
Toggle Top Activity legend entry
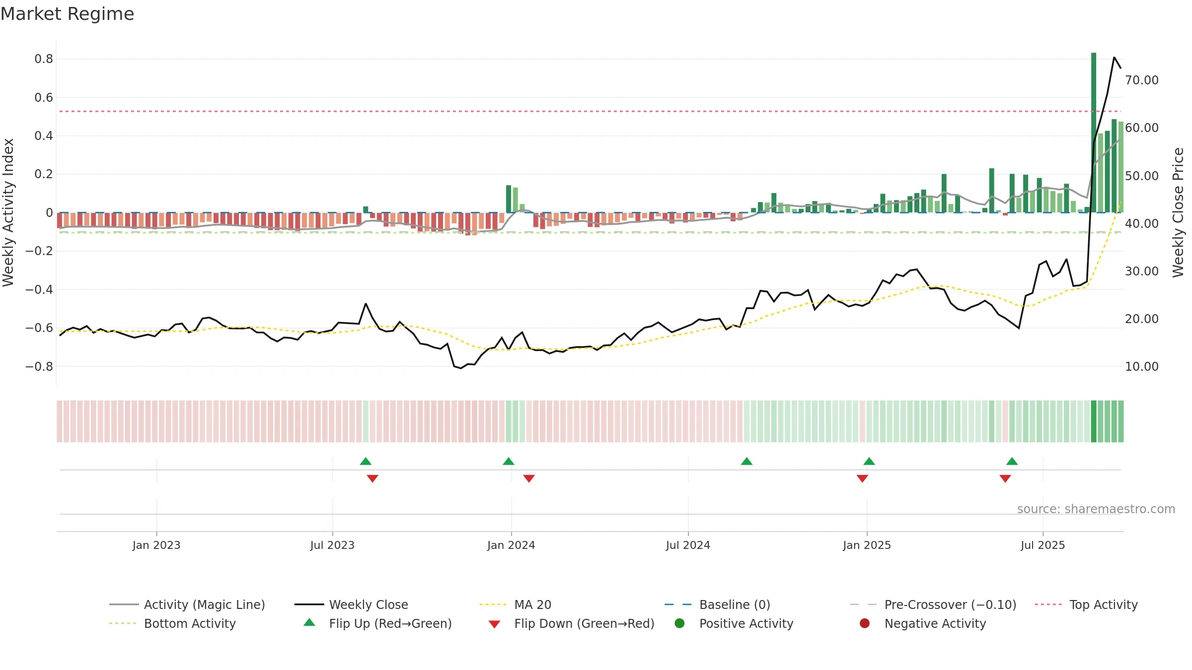coord(1086,604)
